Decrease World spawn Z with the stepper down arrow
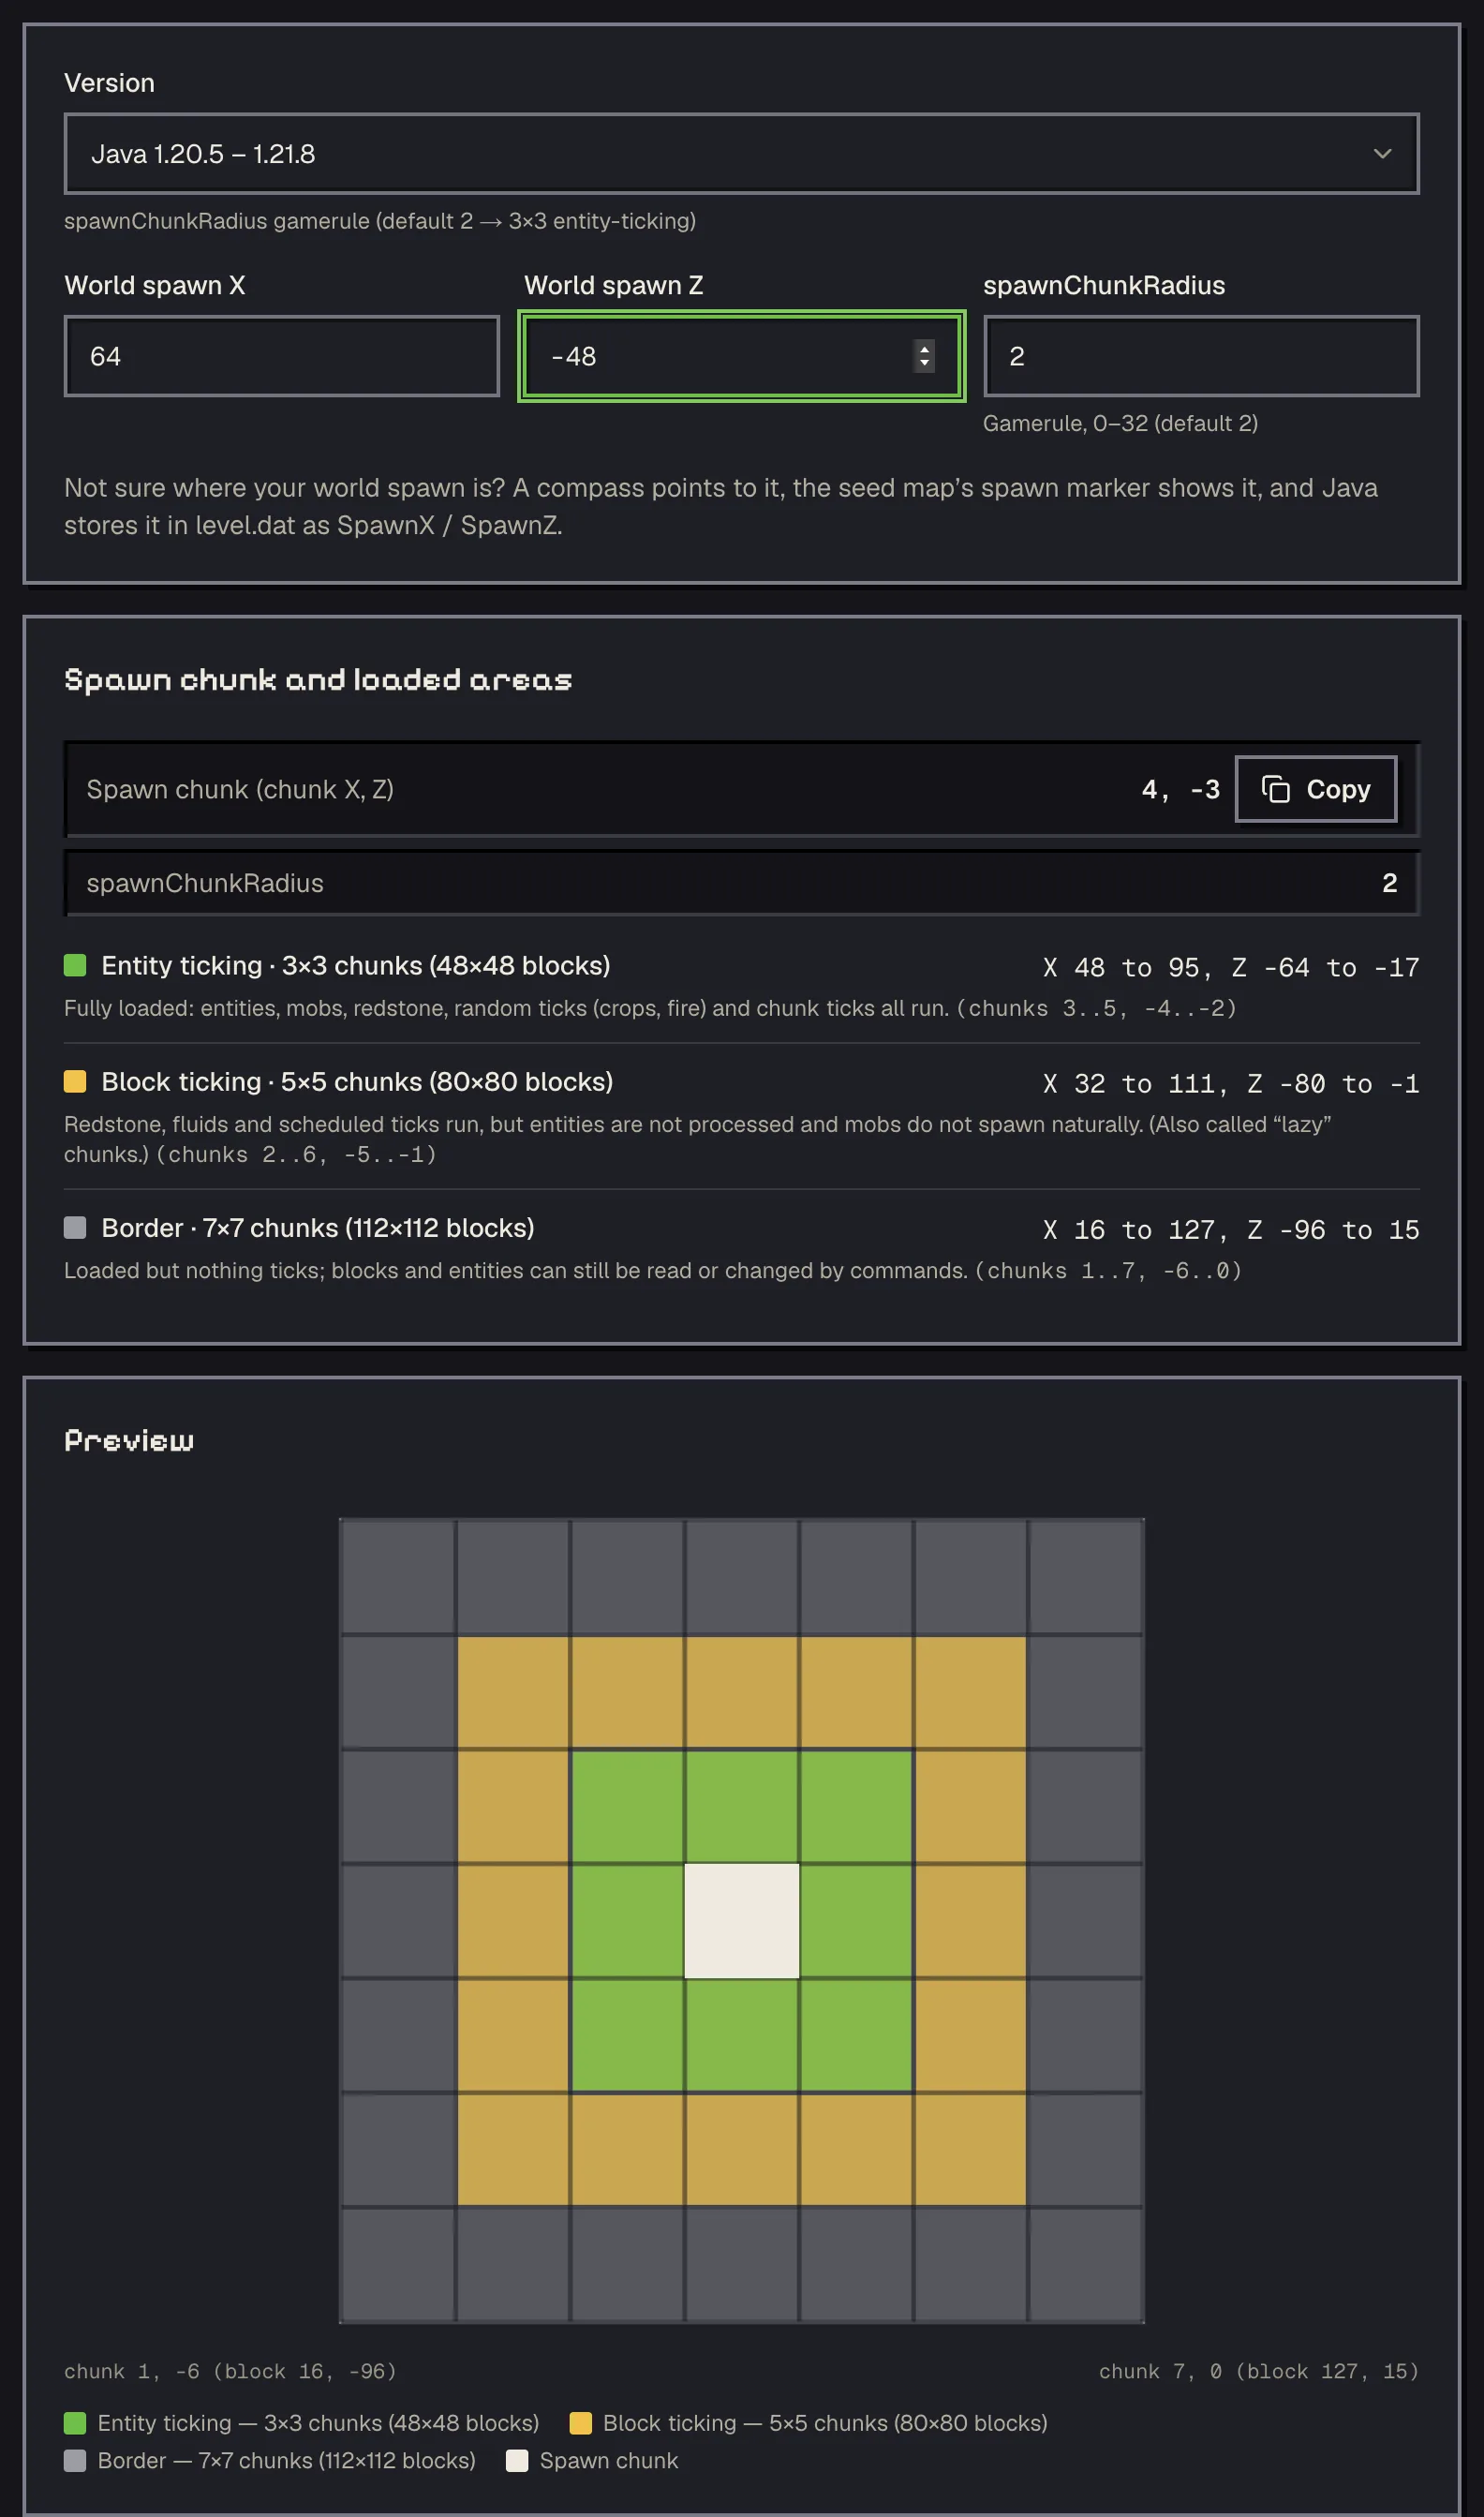Viewport: 1484px width, 2517px height. (x=924, y=364)
